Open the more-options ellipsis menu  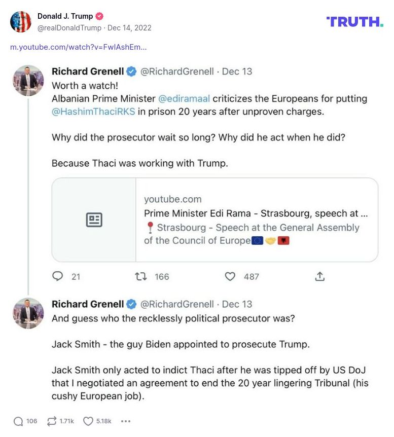click(x=125, y=421)
